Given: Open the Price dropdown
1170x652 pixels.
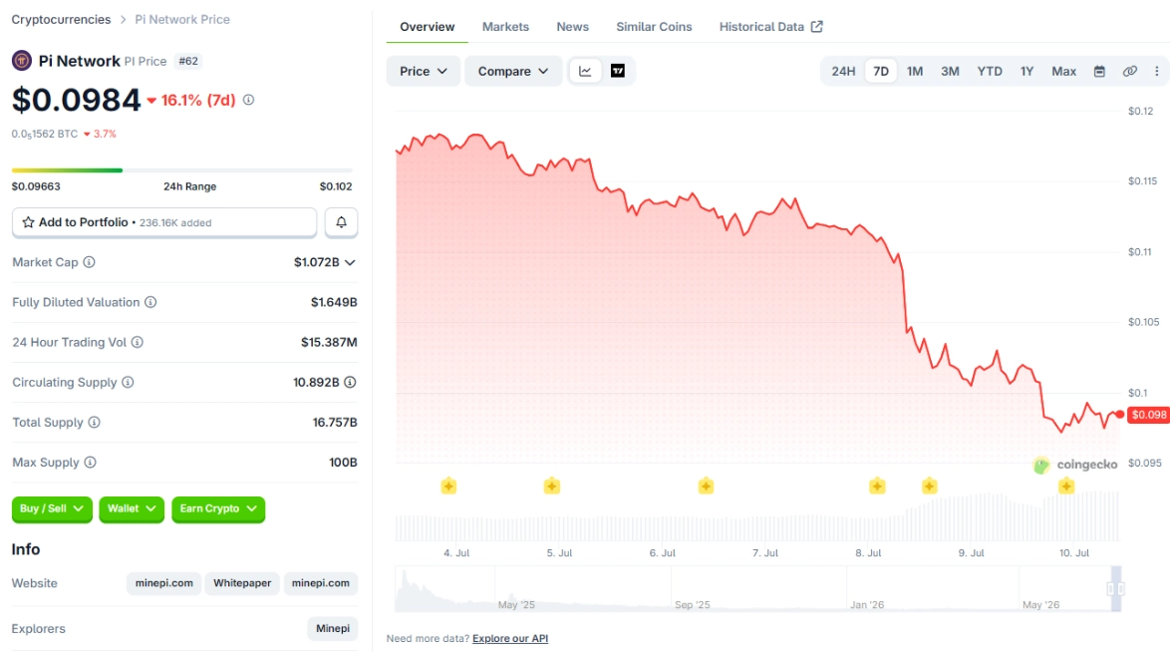Looking at the screenshot, I should pos(424,71).
